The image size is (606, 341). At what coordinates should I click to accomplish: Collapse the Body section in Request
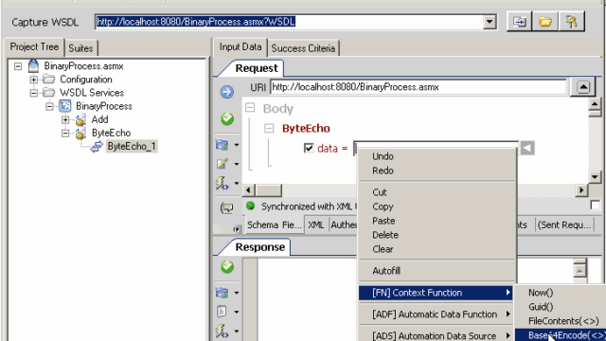pos(250,107)
